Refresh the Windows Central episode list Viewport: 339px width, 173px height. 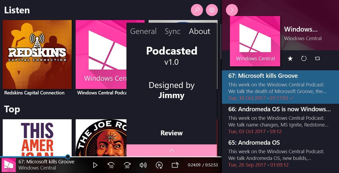click(304, 59)
